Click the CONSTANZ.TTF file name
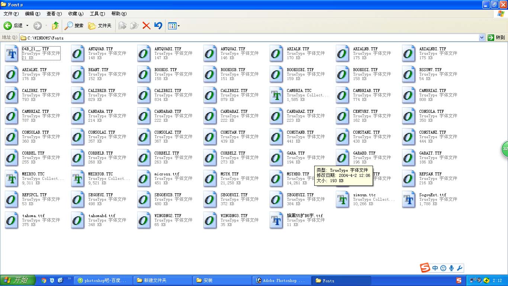The height and width of the screenshot is (286, 508). (433, 132)
